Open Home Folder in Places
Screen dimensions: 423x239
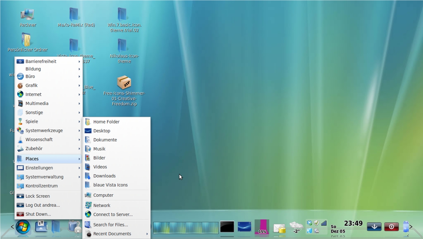point(117,122)
